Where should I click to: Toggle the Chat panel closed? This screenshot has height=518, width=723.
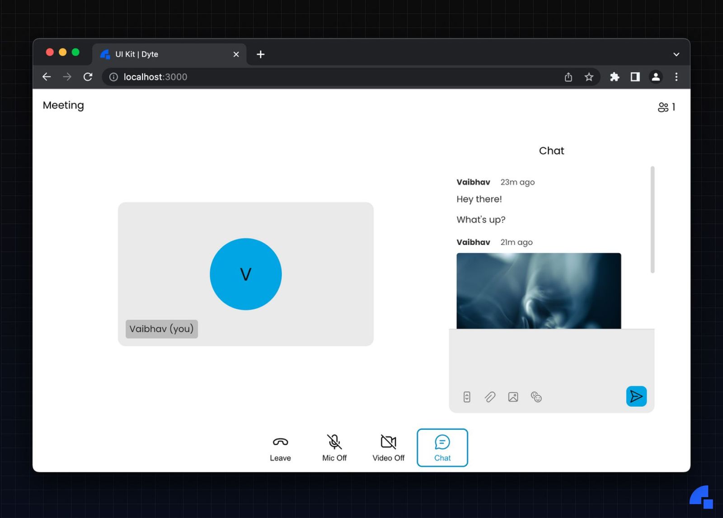(442, 447)
